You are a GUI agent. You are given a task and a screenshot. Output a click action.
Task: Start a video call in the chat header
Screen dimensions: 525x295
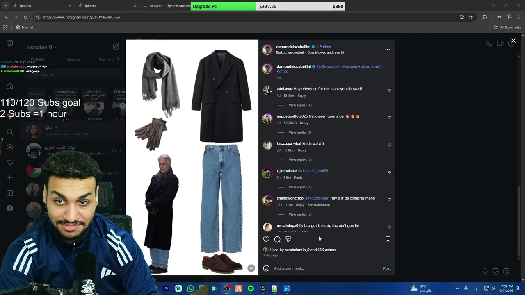[500, 43]
